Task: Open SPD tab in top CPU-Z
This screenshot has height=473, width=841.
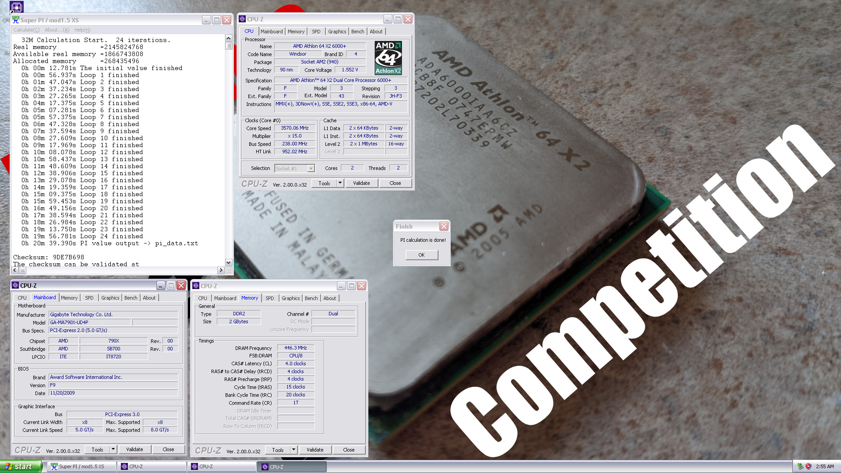Action: click(x=316, y=32)
